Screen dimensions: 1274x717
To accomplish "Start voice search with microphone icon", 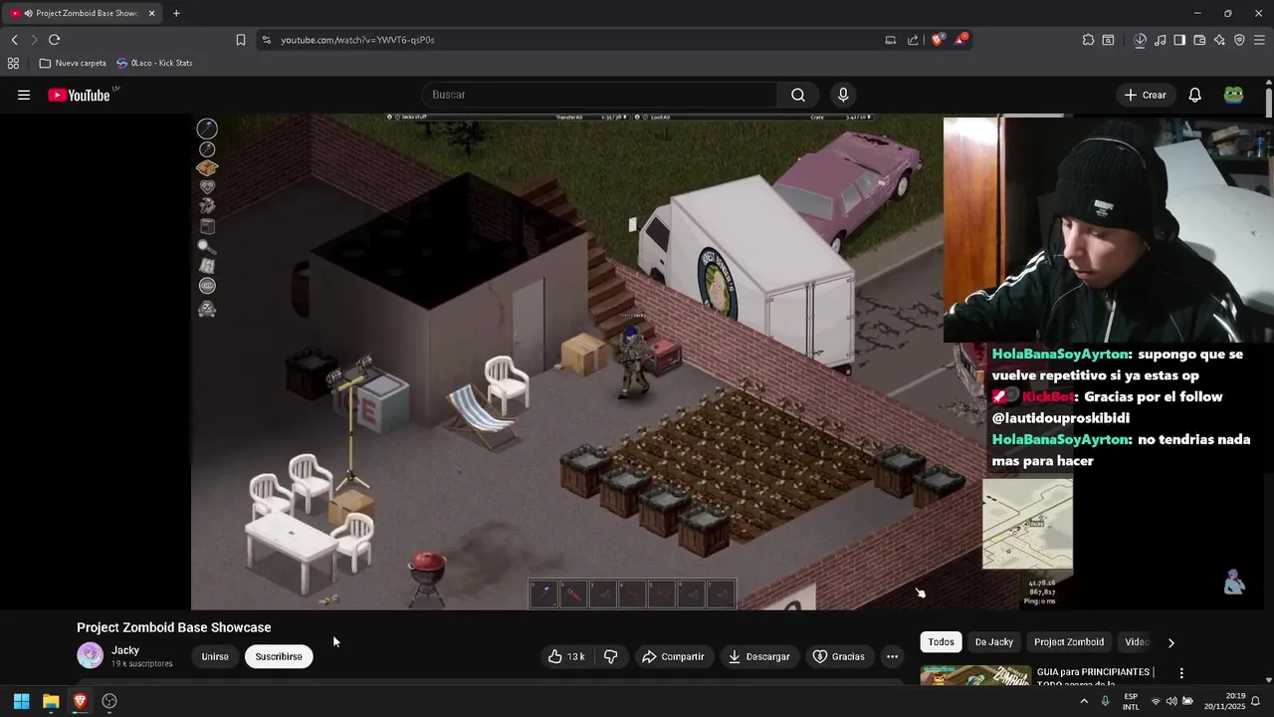I will (843, 95).
